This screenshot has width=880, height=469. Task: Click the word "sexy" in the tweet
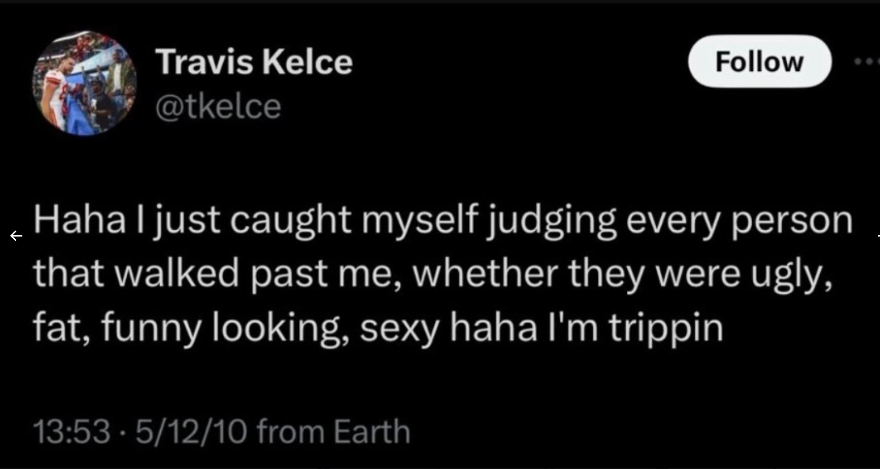pos(400,328)
